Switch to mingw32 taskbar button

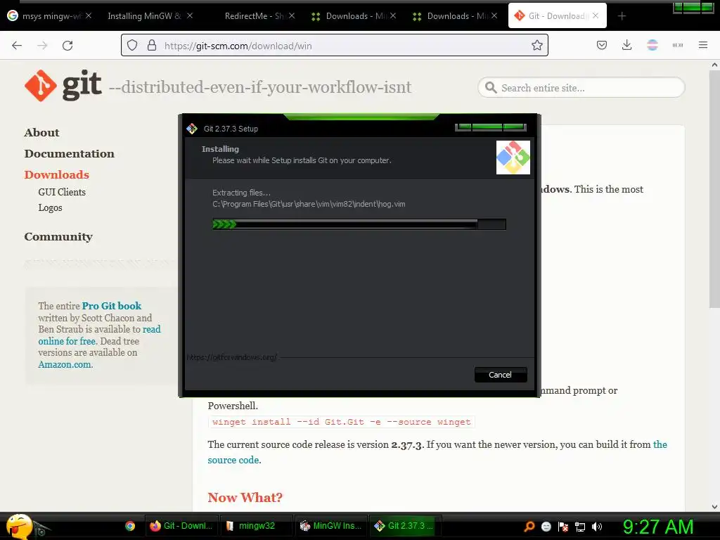coord(256,526)
